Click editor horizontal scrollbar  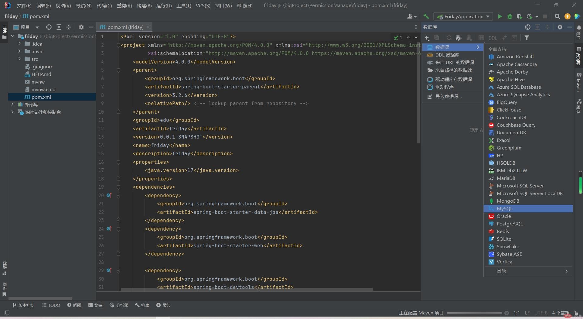pyautogui.click(x=247, y=289)
